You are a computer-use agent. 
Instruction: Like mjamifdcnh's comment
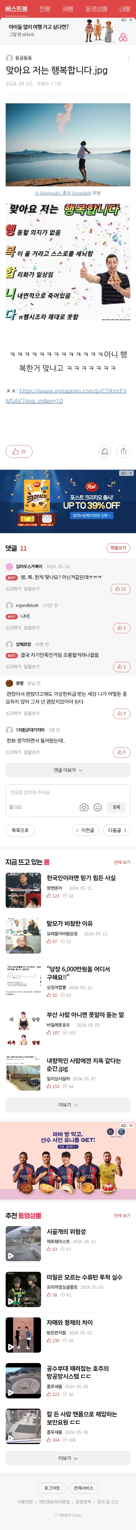[x=121, y=627]
